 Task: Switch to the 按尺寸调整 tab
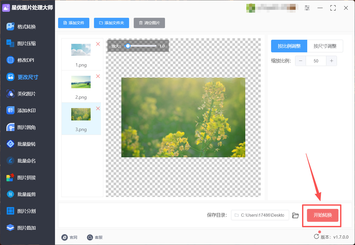pyautogui.click(x=325, y=46)
